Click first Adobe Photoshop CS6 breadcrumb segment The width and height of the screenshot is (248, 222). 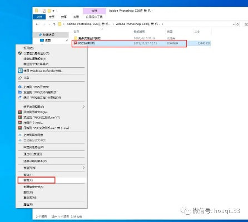coord(88,24)
